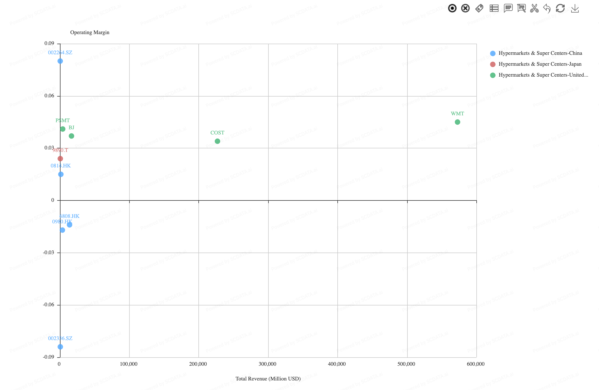Toggle data labels with the tag icon
599x390 pixels.
[x=479, y=8]
